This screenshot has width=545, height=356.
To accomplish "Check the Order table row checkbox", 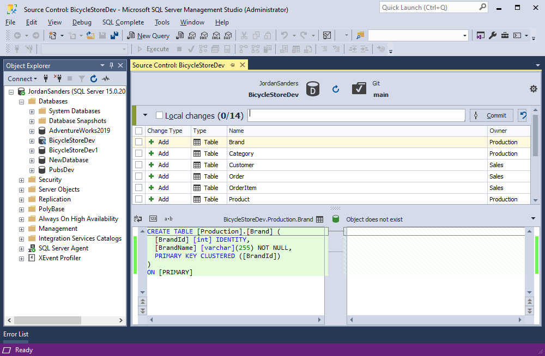I will click(x=138, y=176).
